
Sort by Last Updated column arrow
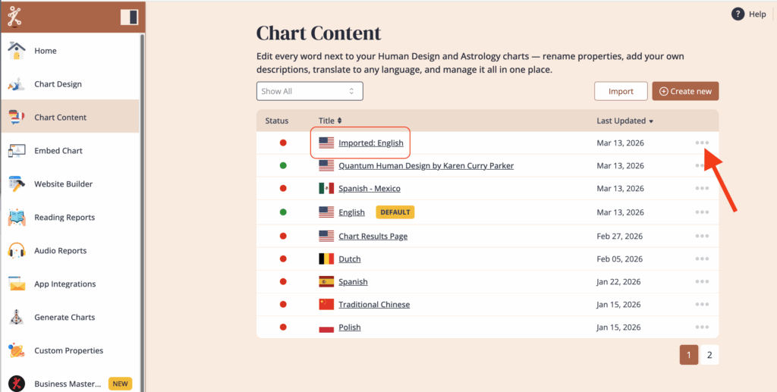[651, 121]
